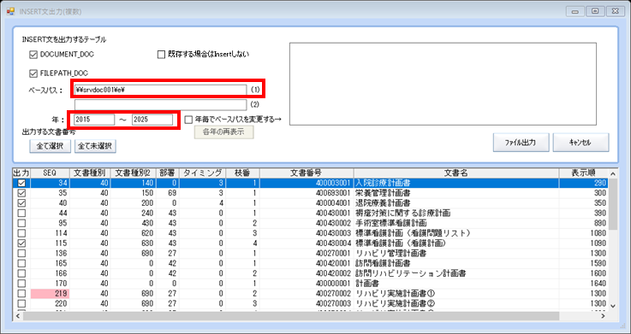Sort by the タイミング column header
Viewport: 631px width, 334px height.
click(x=202, y=173)
